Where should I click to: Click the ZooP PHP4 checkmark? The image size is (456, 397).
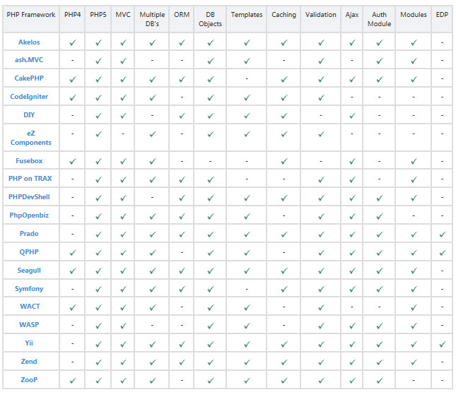point(73,381)
